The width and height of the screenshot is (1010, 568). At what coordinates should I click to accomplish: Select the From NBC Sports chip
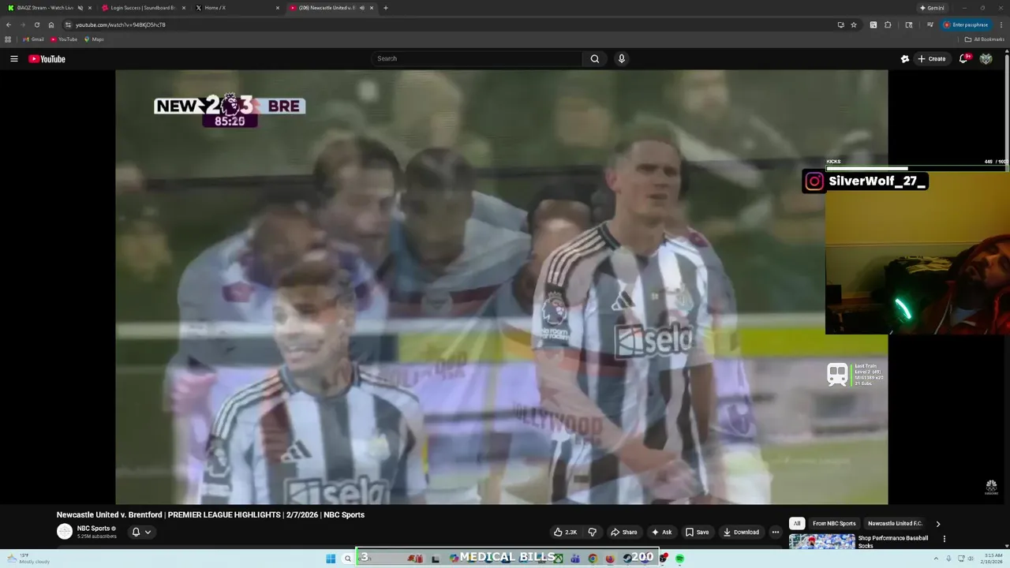834,523
